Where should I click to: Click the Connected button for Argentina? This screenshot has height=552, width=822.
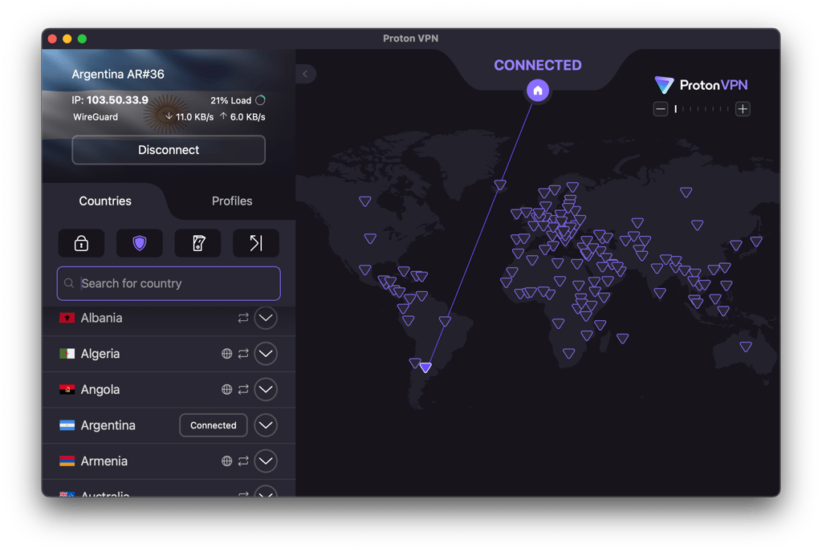(214, 425)
